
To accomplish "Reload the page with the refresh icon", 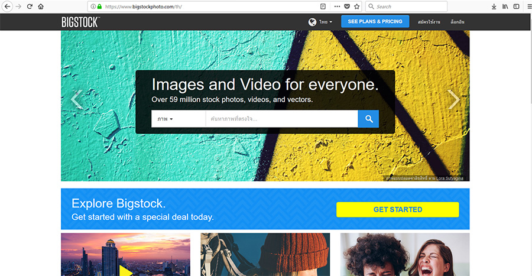I will click(x=30, y=7).
